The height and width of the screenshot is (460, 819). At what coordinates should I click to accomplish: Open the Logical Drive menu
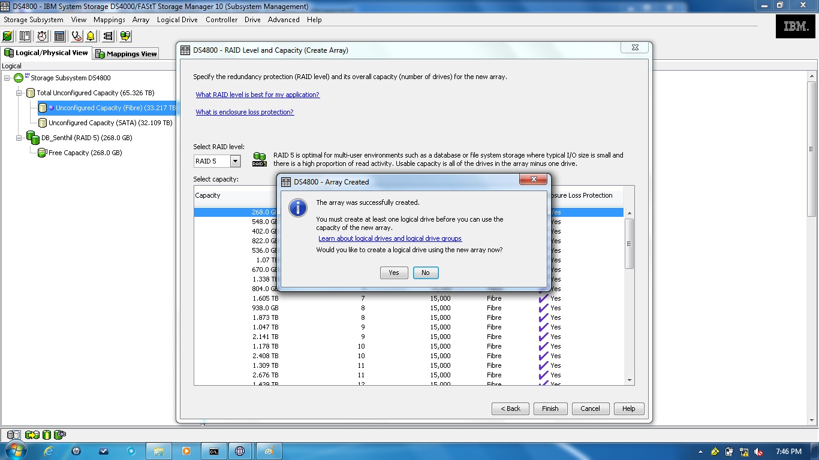pyautogui.click(x=177, y=20)
